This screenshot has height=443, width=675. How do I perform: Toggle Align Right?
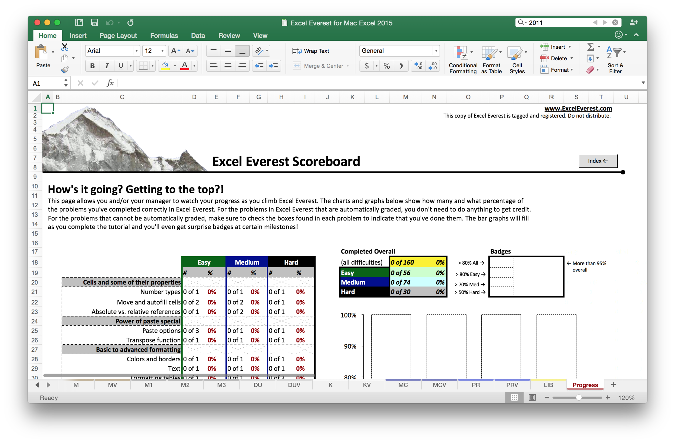click(242, 66)
